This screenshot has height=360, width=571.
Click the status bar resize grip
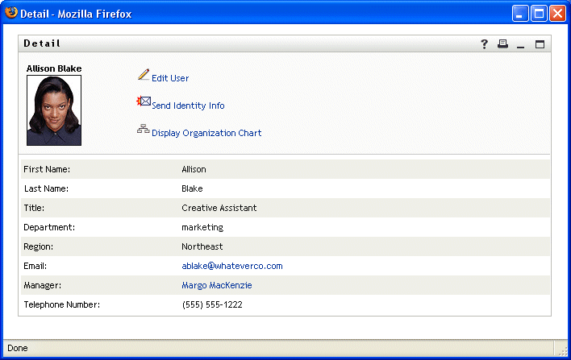tap(562, 351)
